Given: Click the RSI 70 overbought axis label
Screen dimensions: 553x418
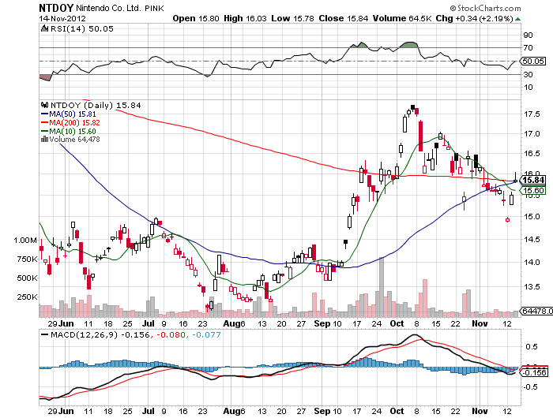Looking at the screenshot, I should [529, 47].
